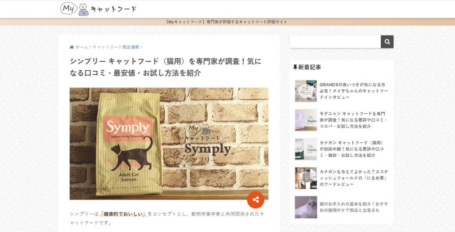Open the スコティッシュフォールド にまめ君 review article
This screenshot has height=232, width=455.
(354, 178)
